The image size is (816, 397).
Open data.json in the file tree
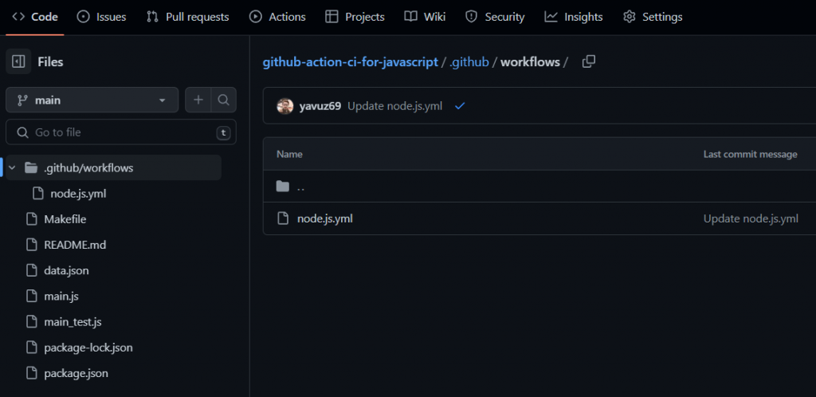(66, 270)
